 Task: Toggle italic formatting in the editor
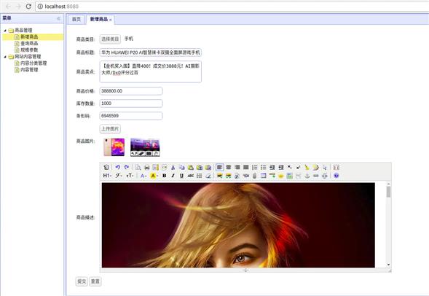pos(173,176)
